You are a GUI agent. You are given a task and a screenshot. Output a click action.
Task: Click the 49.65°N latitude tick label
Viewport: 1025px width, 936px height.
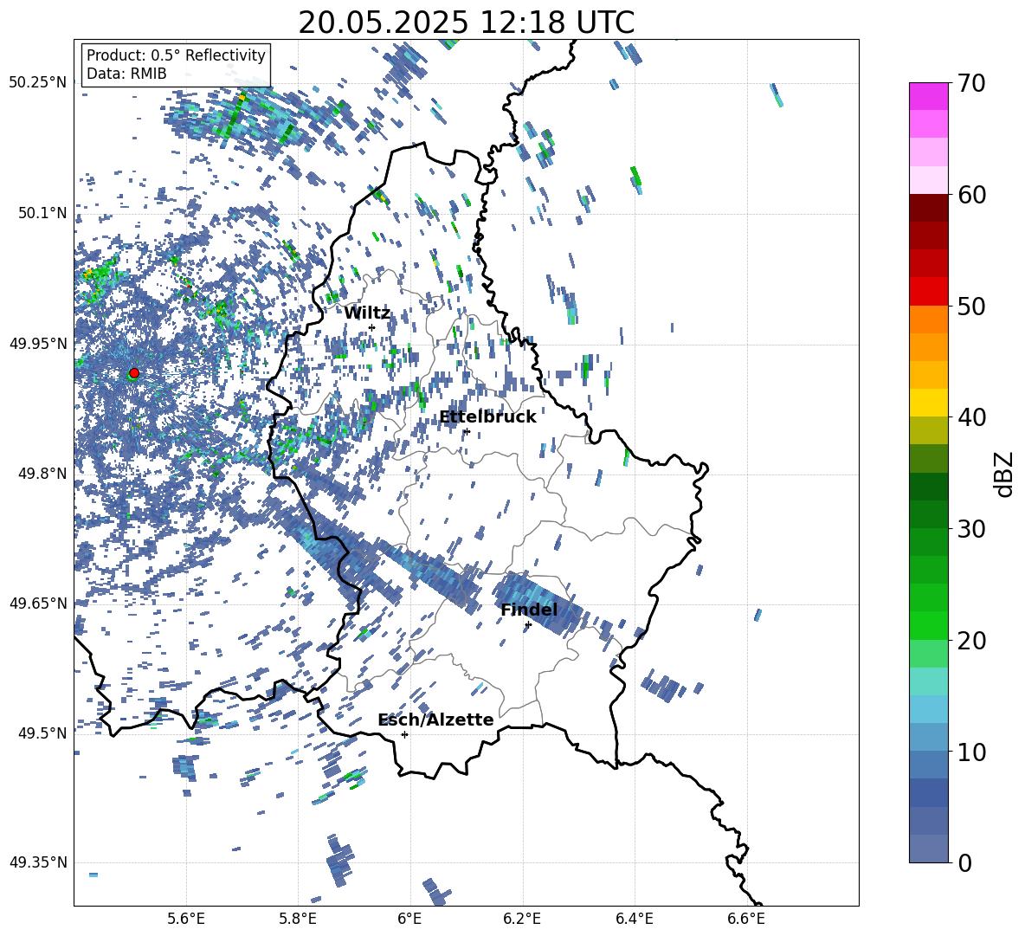pos(38,604)
